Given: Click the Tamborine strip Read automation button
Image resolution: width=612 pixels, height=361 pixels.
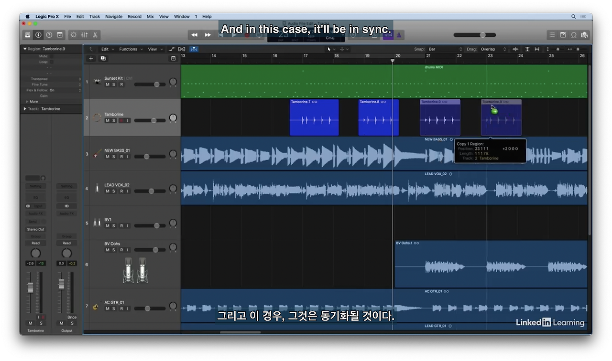Looking at the screenshot, I should [x=35, y=243].
